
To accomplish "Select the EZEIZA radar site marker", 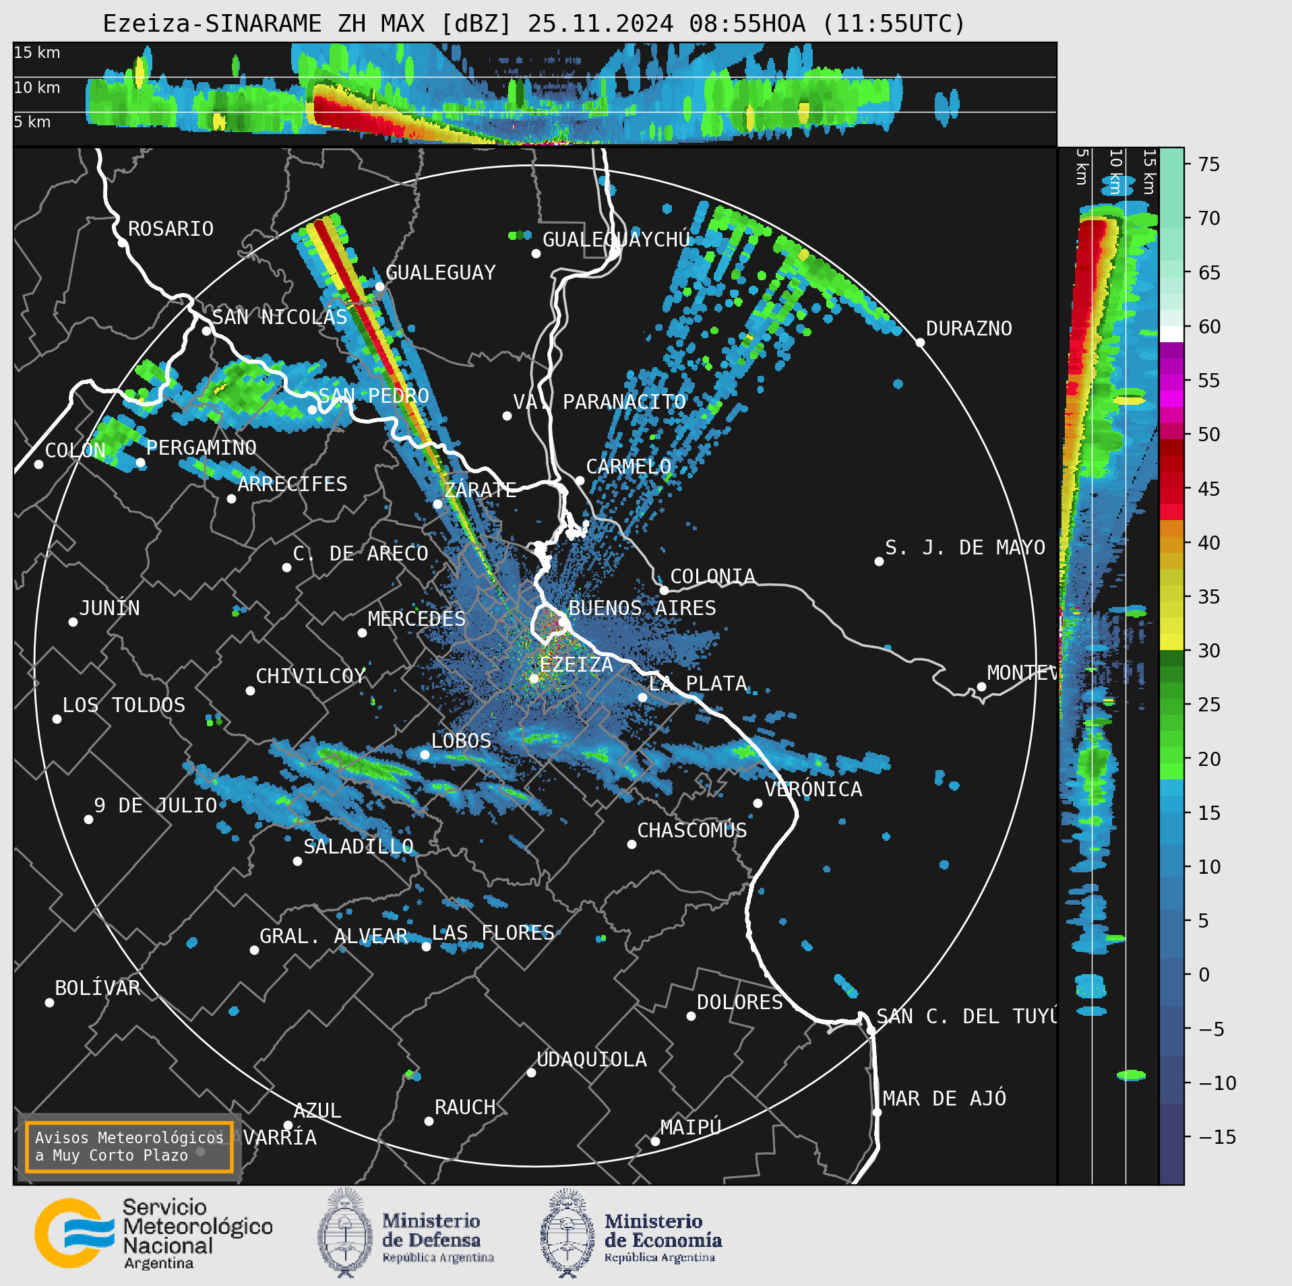I will (x=534, y=678).
